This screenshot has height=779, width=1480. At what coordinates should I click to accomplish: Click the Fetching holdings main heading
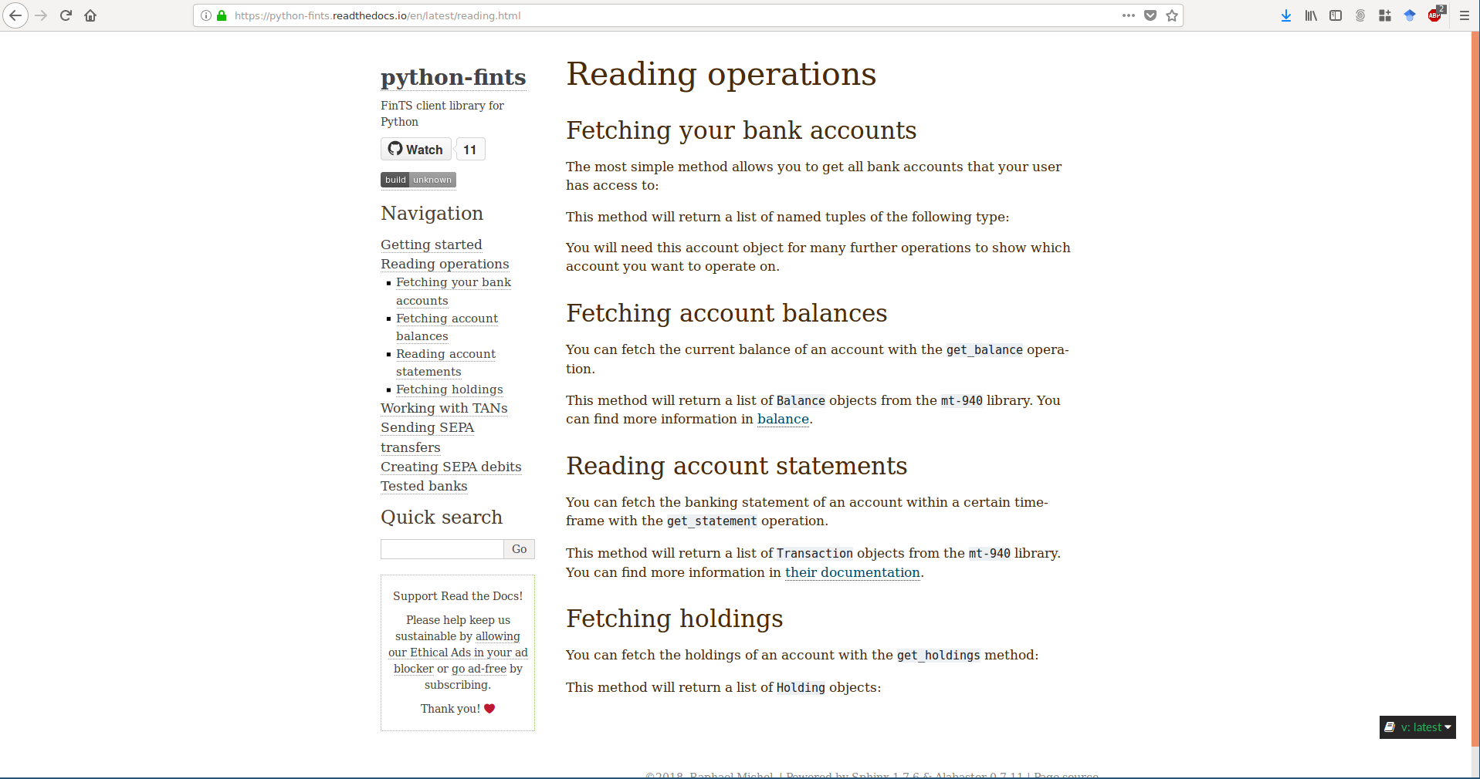pos(675,619)
